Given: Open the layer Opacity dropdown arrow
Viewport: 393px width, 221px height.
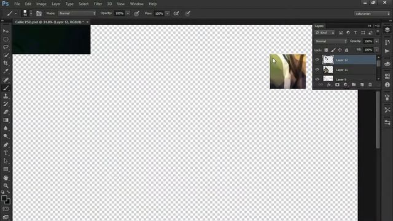Looking at the screenshot, I should (376, 41).
